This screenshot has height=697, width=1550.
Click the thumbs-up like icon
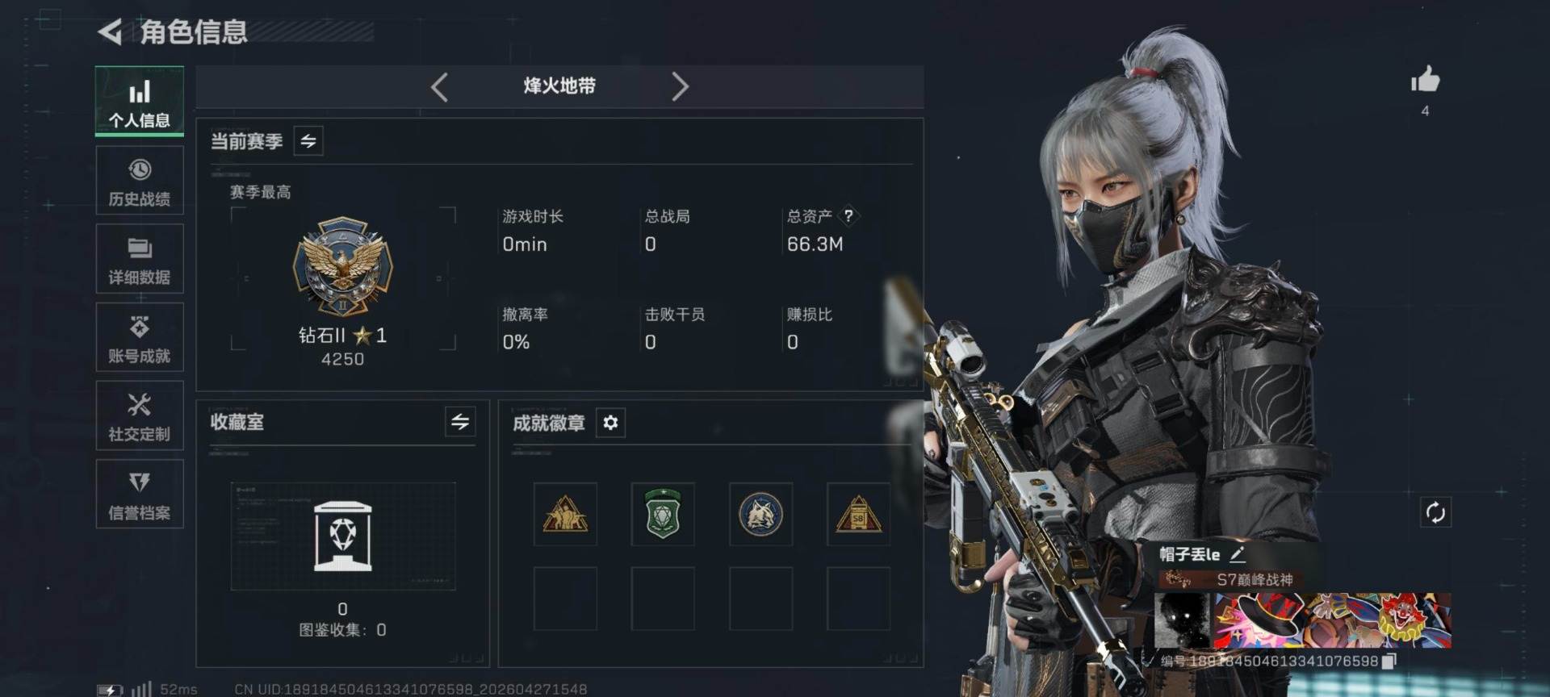point(1425,80)
